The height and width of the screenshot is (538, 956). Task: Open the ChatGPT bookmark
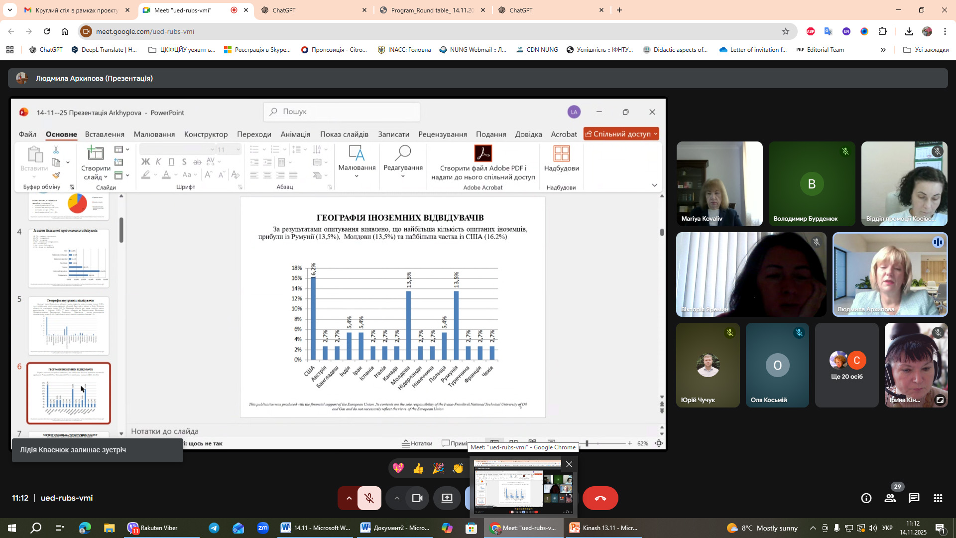click(46, 50)
